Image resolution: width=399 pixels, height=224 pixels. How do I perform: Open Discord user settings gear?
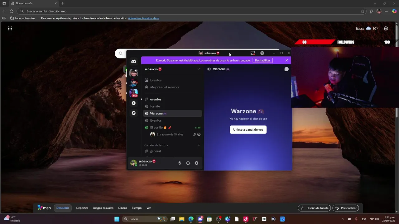coord(196,163)
